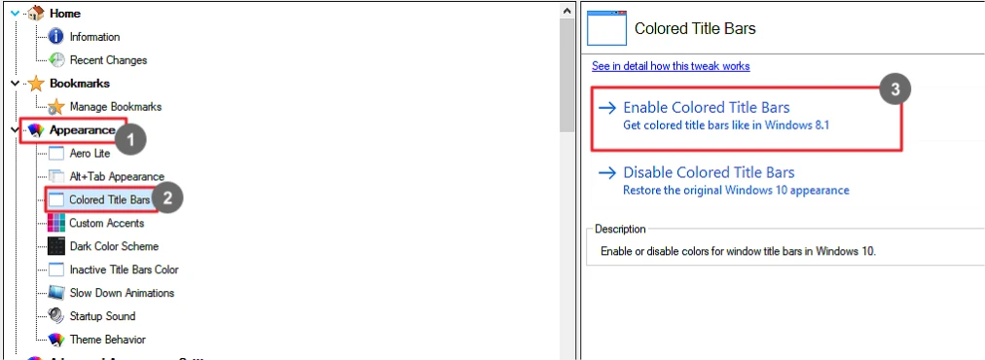Click the Recent Changes clock icon

pyautogui.click(x=56, y=60)
